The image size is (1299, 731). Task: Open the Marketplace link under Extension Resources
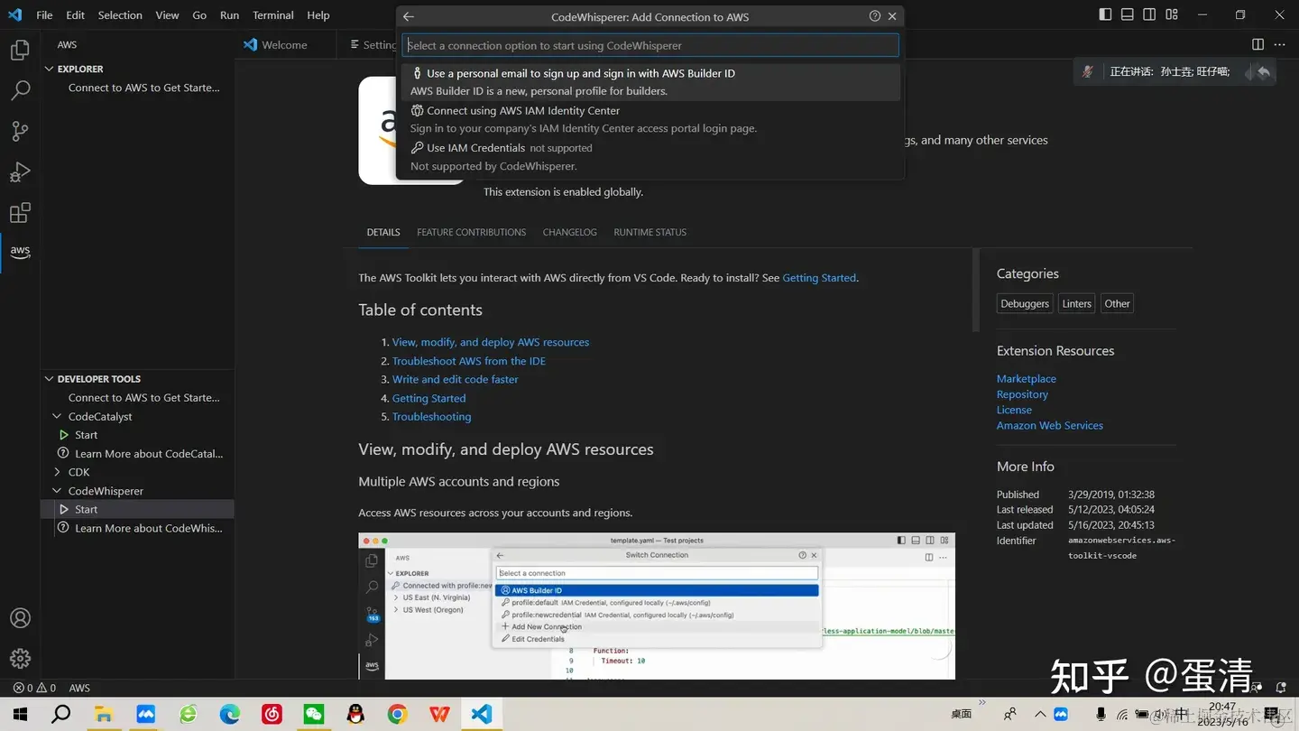coord(1026,379)
